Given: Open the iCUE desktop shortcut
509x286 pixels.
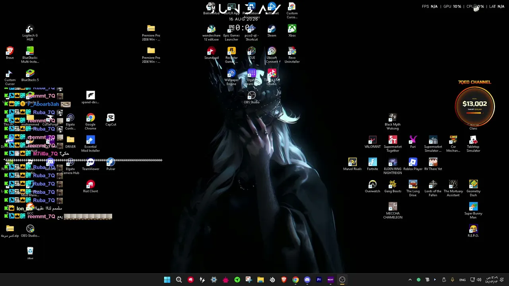Looking at the screenshot, I should tap(251, 53).
